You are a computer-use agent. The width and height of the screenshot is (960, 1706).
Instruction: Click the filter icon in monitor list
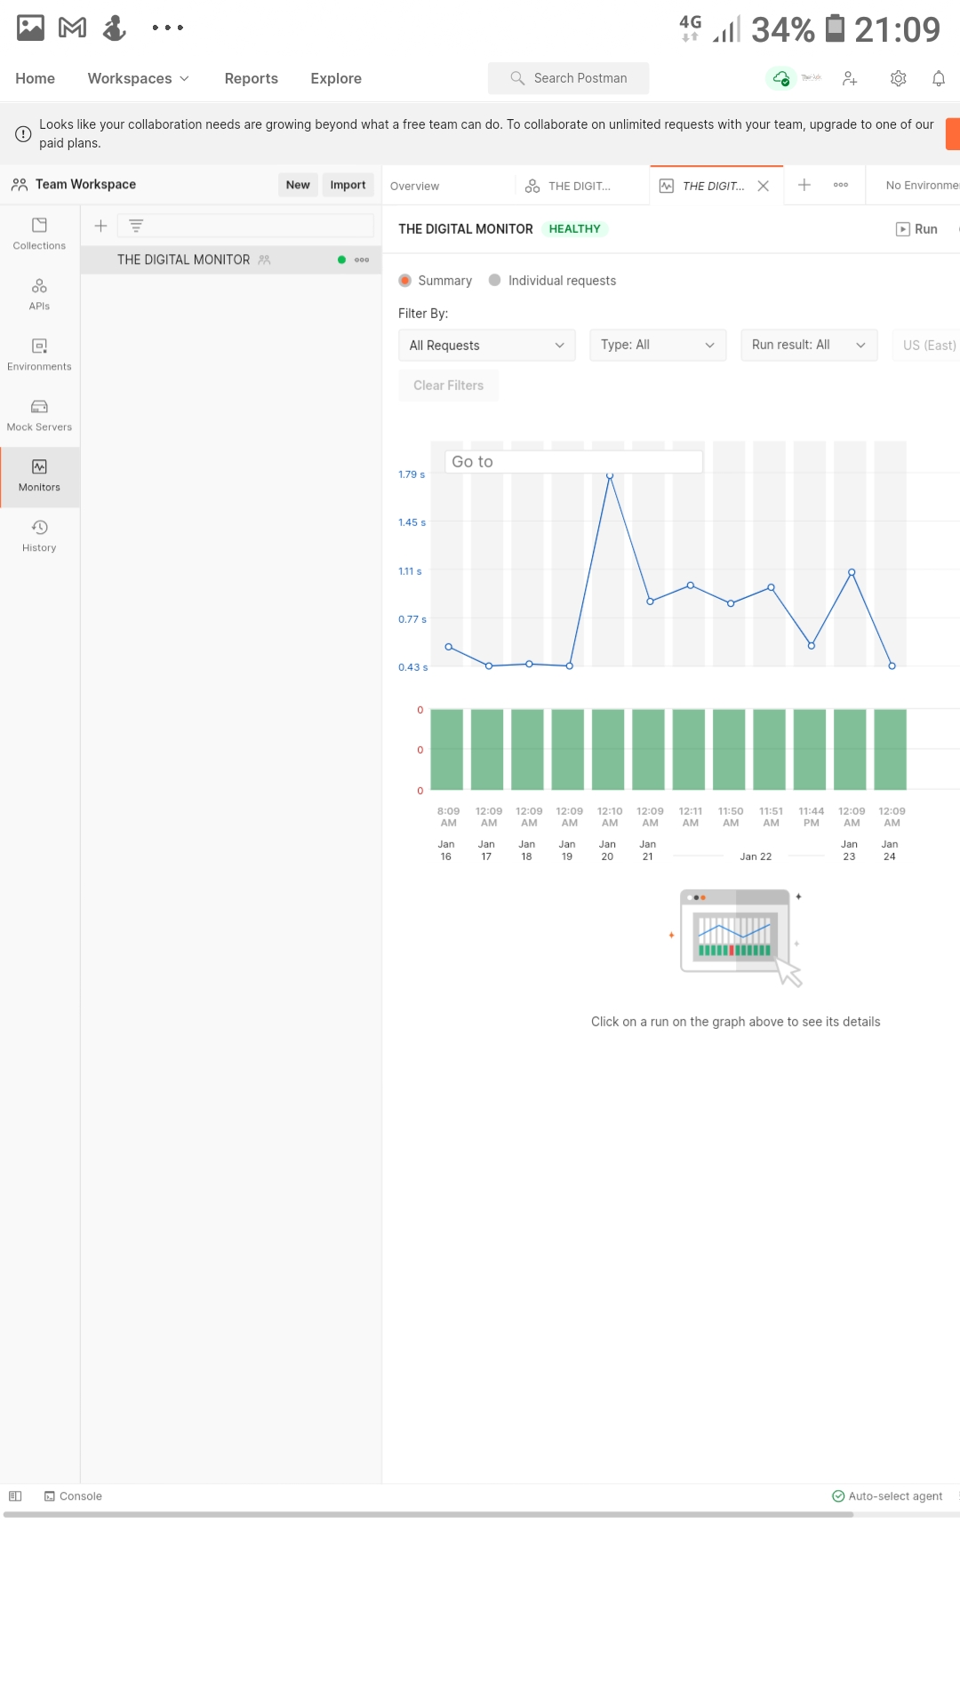point(136,226)
